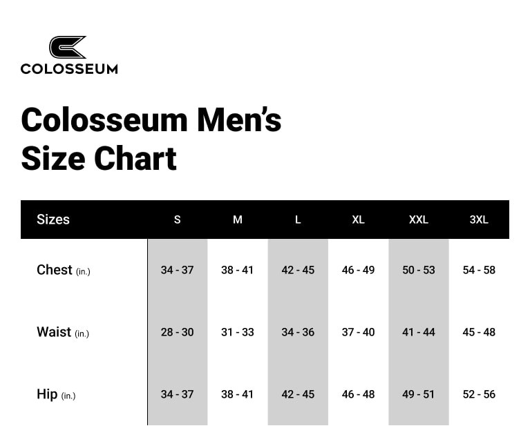Choose the 3XL size column header
Image resolution: width=530 pixels, height=446 pixels.
pos(479,220)
